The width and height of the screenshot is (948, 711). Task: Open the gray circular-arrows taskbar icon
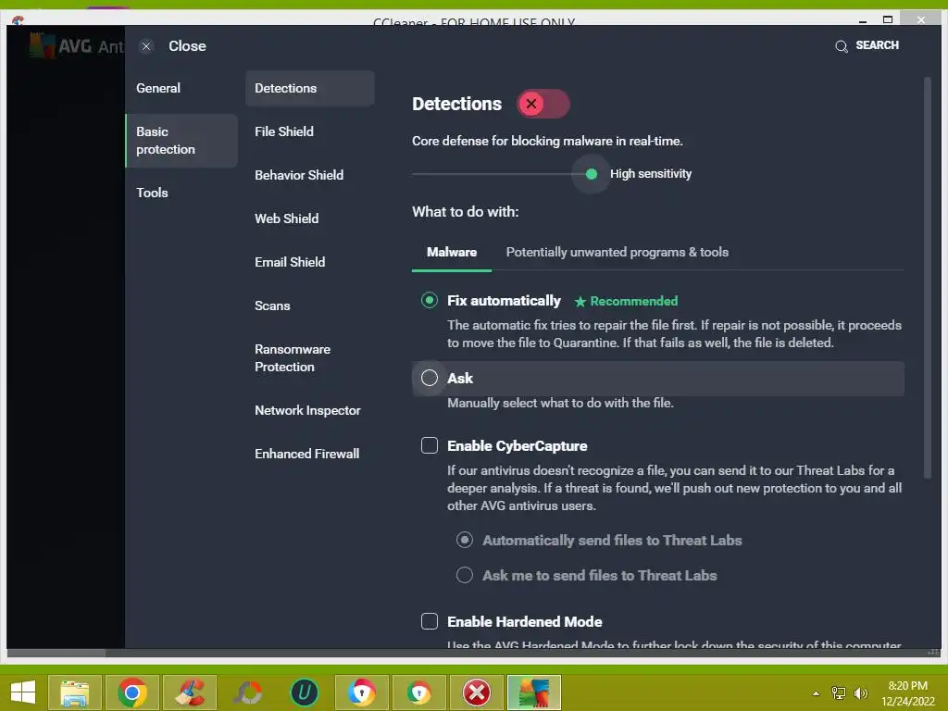tap(248, 692)
